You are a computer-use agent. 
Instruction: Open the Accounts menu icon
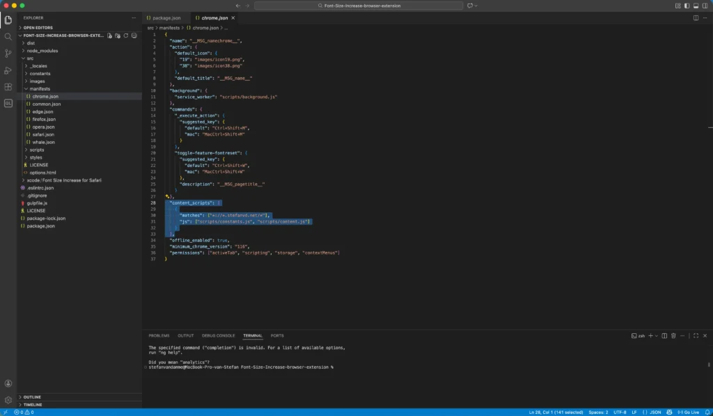click(8, 384)
